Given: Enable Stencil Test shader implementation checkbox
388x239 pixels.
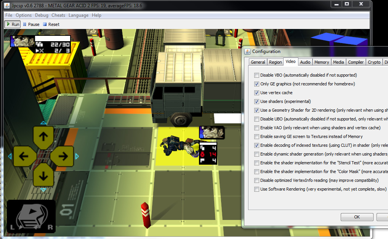Looking at the screenshot, I should tap(257, 163).
